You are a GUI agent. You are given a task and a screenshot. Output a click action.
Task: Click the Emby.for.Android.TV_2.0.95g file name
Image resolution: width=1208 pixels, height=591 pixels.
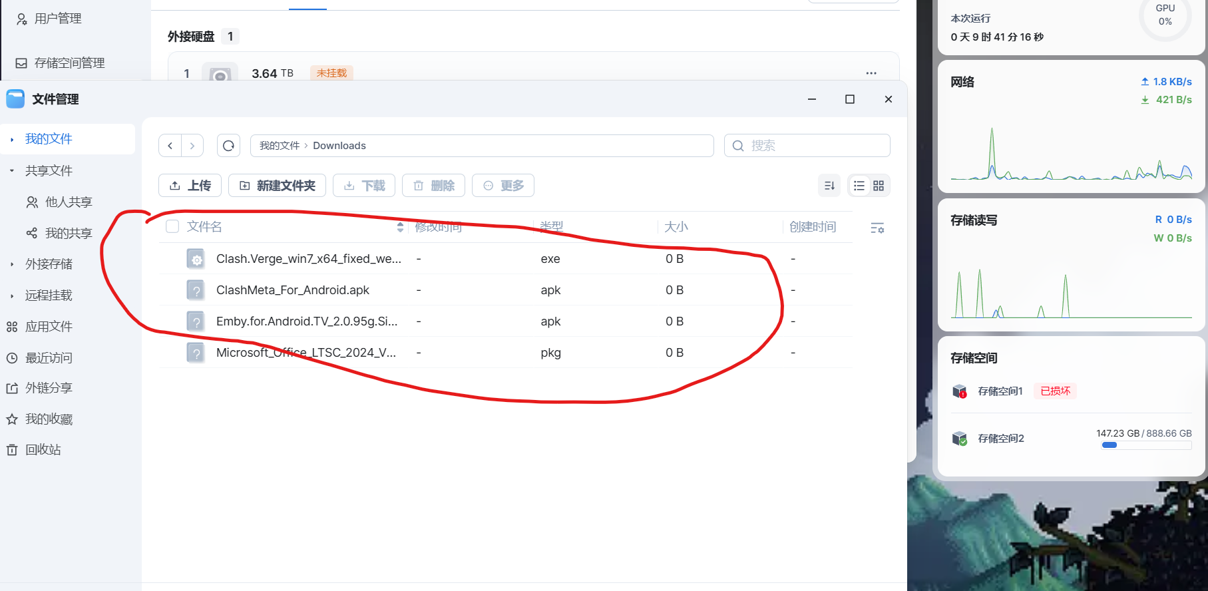coord(307,321)
